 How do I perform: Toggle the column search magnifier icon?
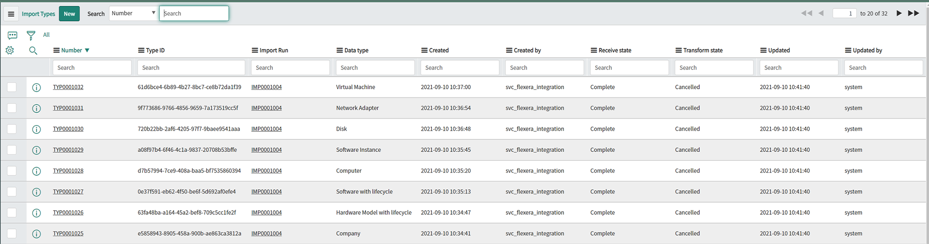click(x=33, y=50)
